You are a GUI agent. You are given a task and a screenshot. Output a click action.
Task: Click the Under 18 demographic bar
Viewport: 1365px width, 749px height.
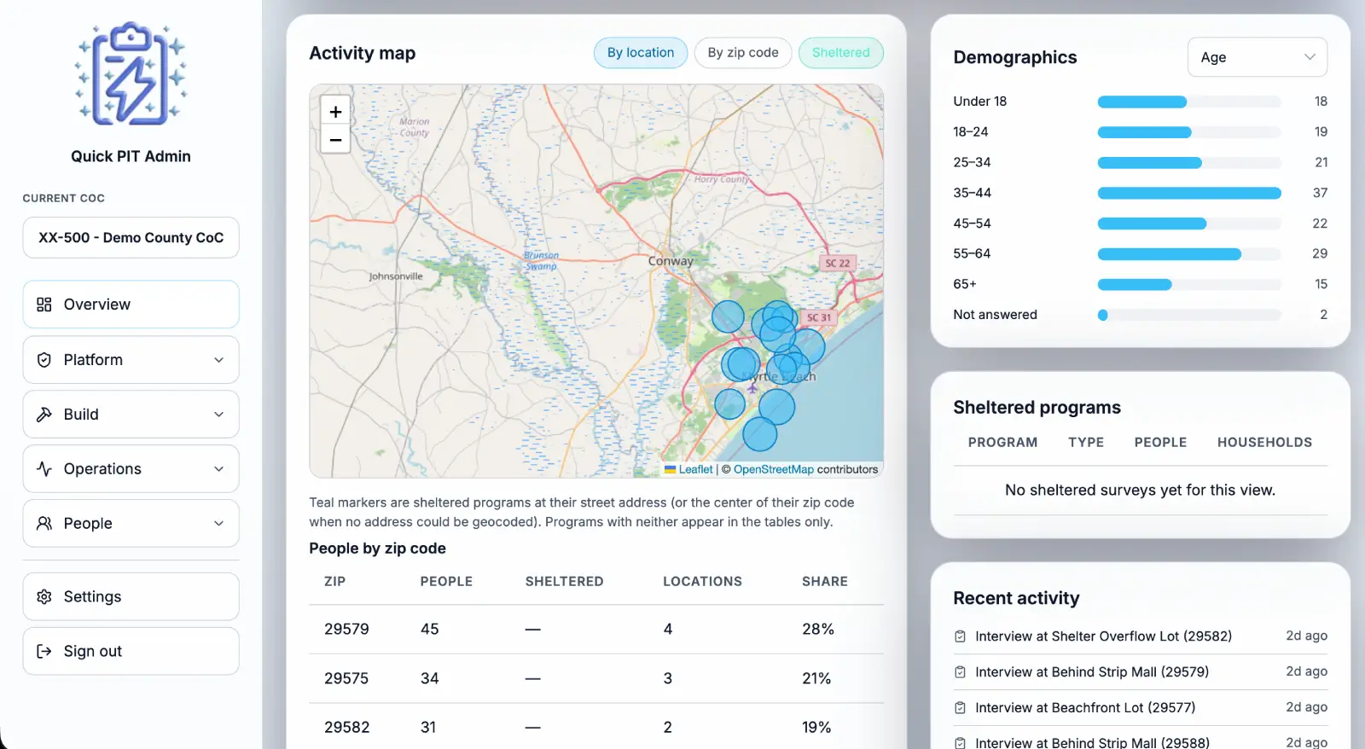tap(1189, 102)
